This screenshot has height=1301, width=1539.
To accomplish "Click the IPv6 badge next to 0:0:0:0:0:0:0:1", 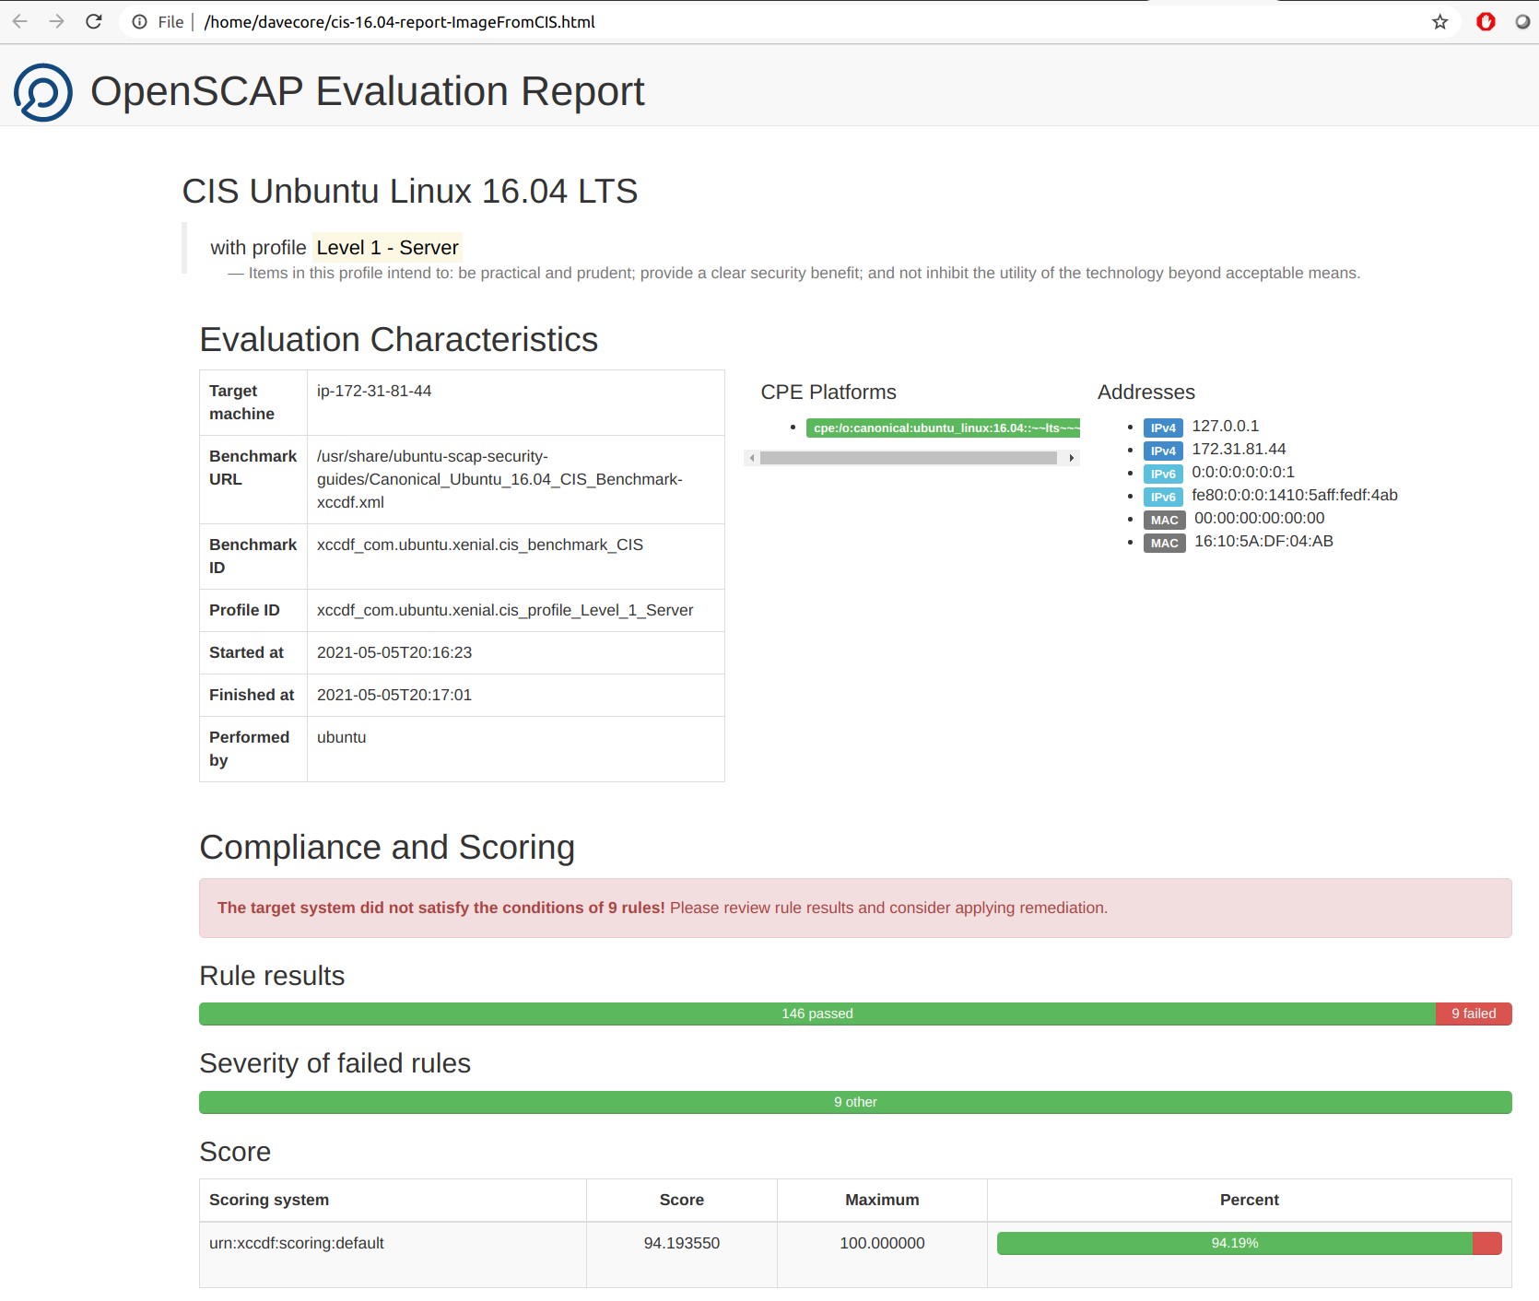I will pos(1163,474).
